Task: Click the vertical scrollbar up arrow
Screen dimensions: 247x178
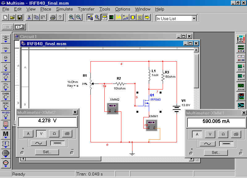Action: [196, 50]
